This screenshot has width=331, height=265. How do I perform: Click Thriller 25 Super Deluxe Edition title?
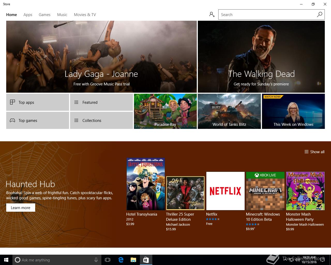180,217
